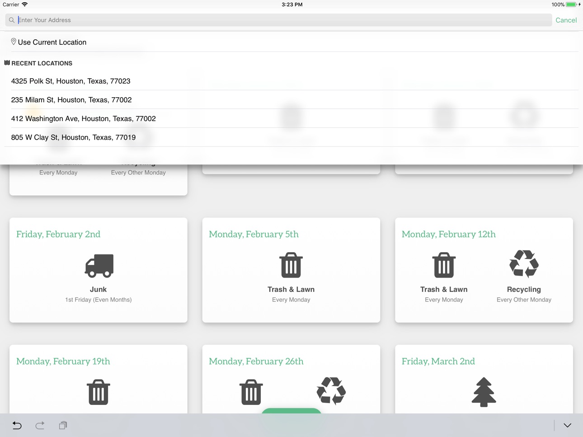Click 1st Friday (Even Months) text
Screen dimensions: 583x437
(x=98, y=300)
